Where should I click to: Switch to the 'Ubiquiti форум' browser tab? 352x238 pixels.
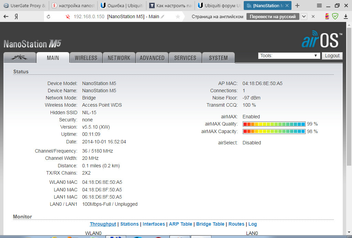pyautogui.click(x=220, y=5)
